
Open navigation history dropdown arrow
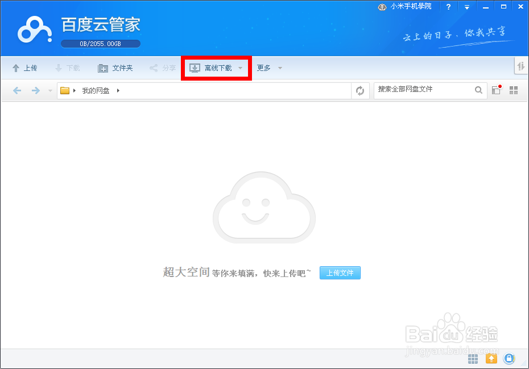pos(50,91)
